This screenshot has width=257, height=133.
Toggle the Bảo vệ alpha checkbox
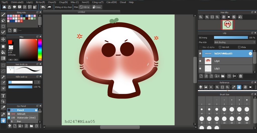tap(201, 47)
